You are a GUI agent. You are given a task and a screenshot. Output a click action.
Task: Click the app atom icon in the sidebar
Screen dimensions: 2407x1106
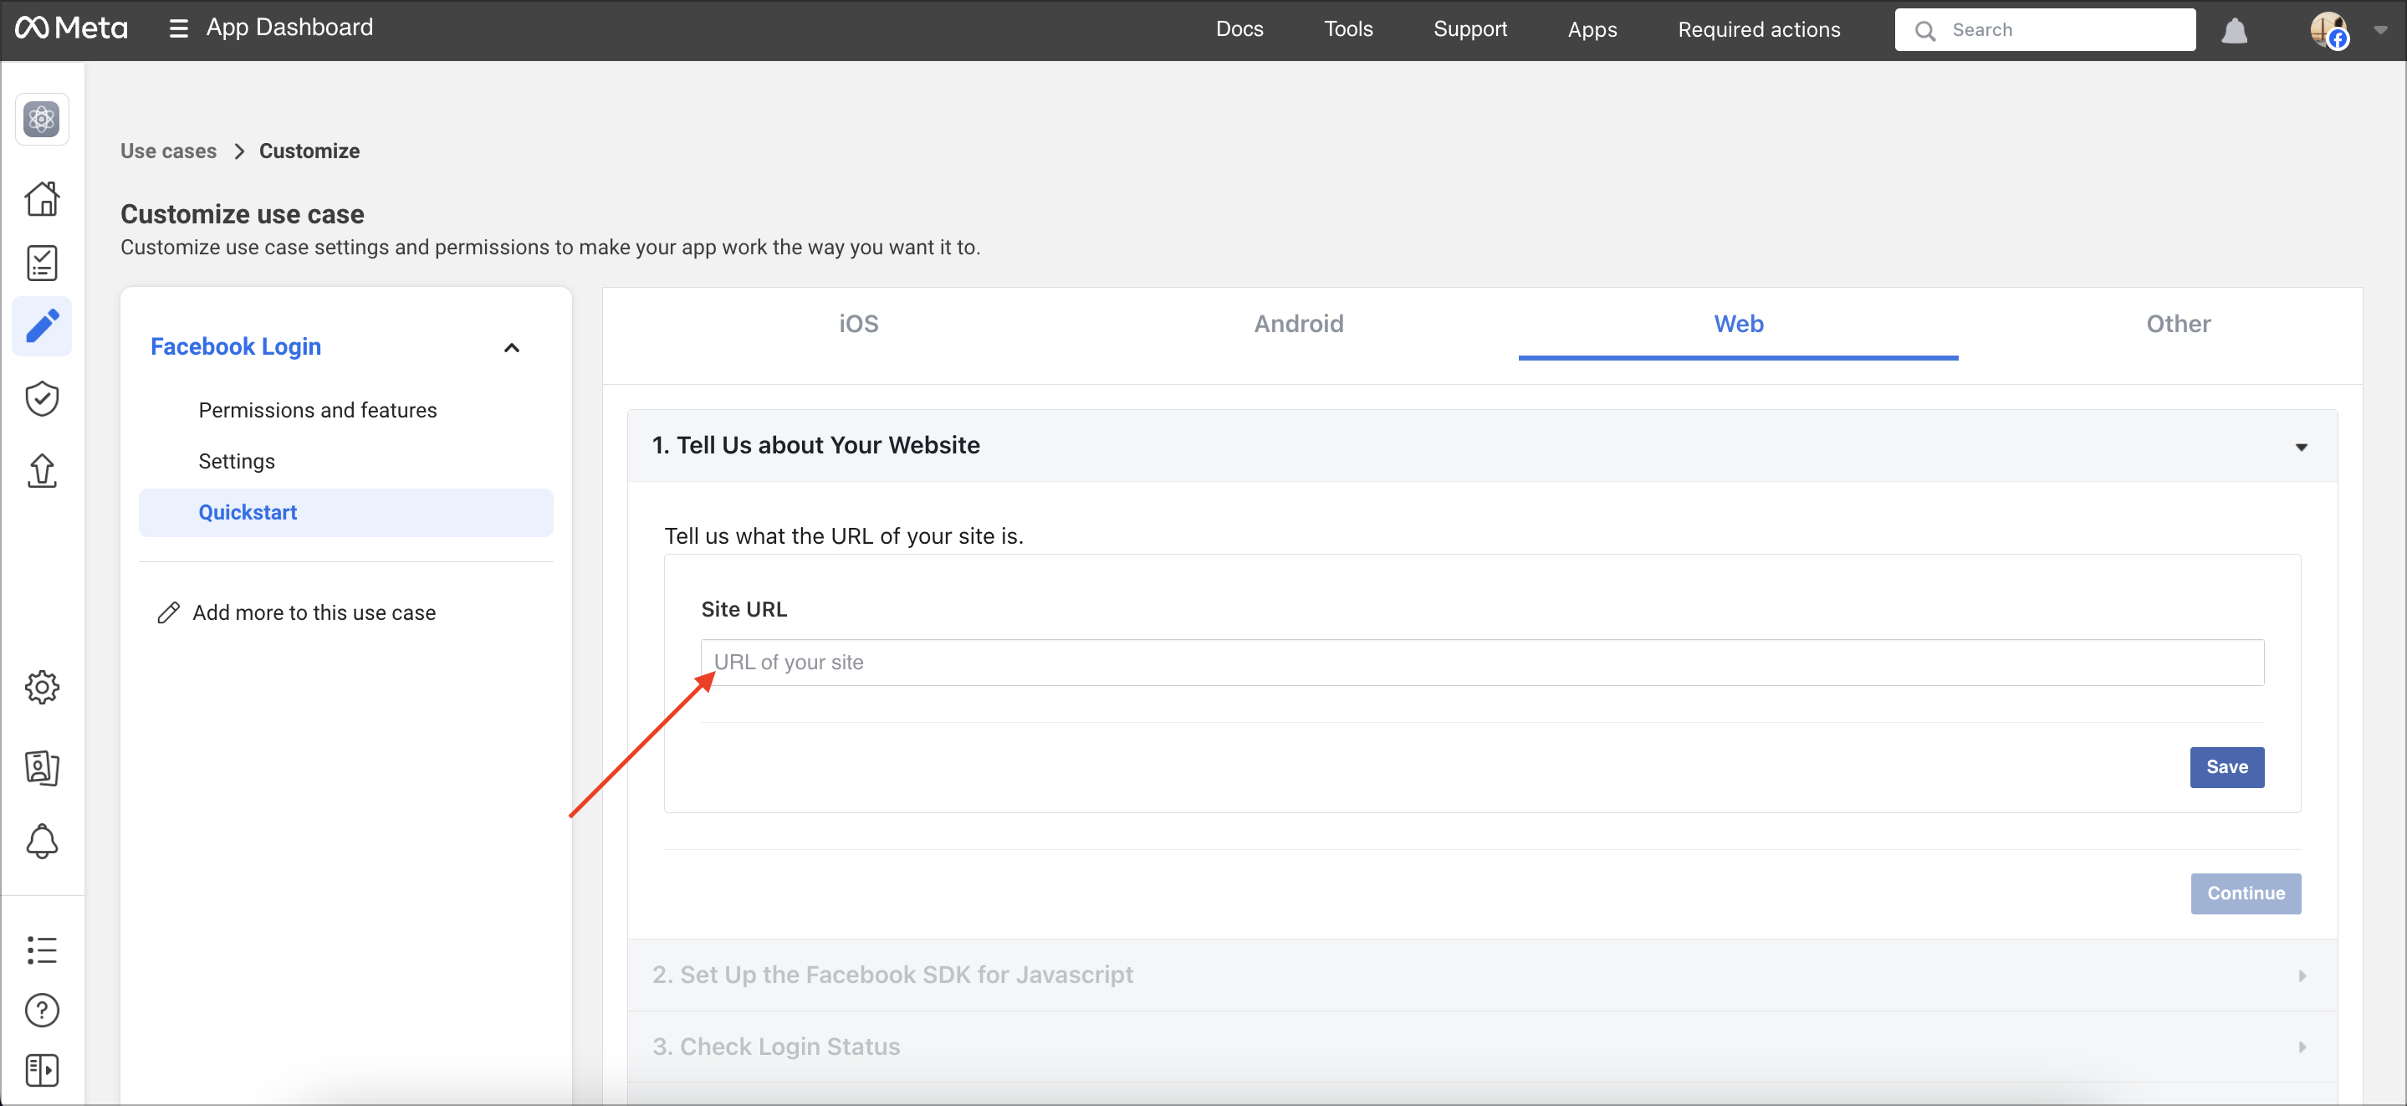[x=42, y=119]
